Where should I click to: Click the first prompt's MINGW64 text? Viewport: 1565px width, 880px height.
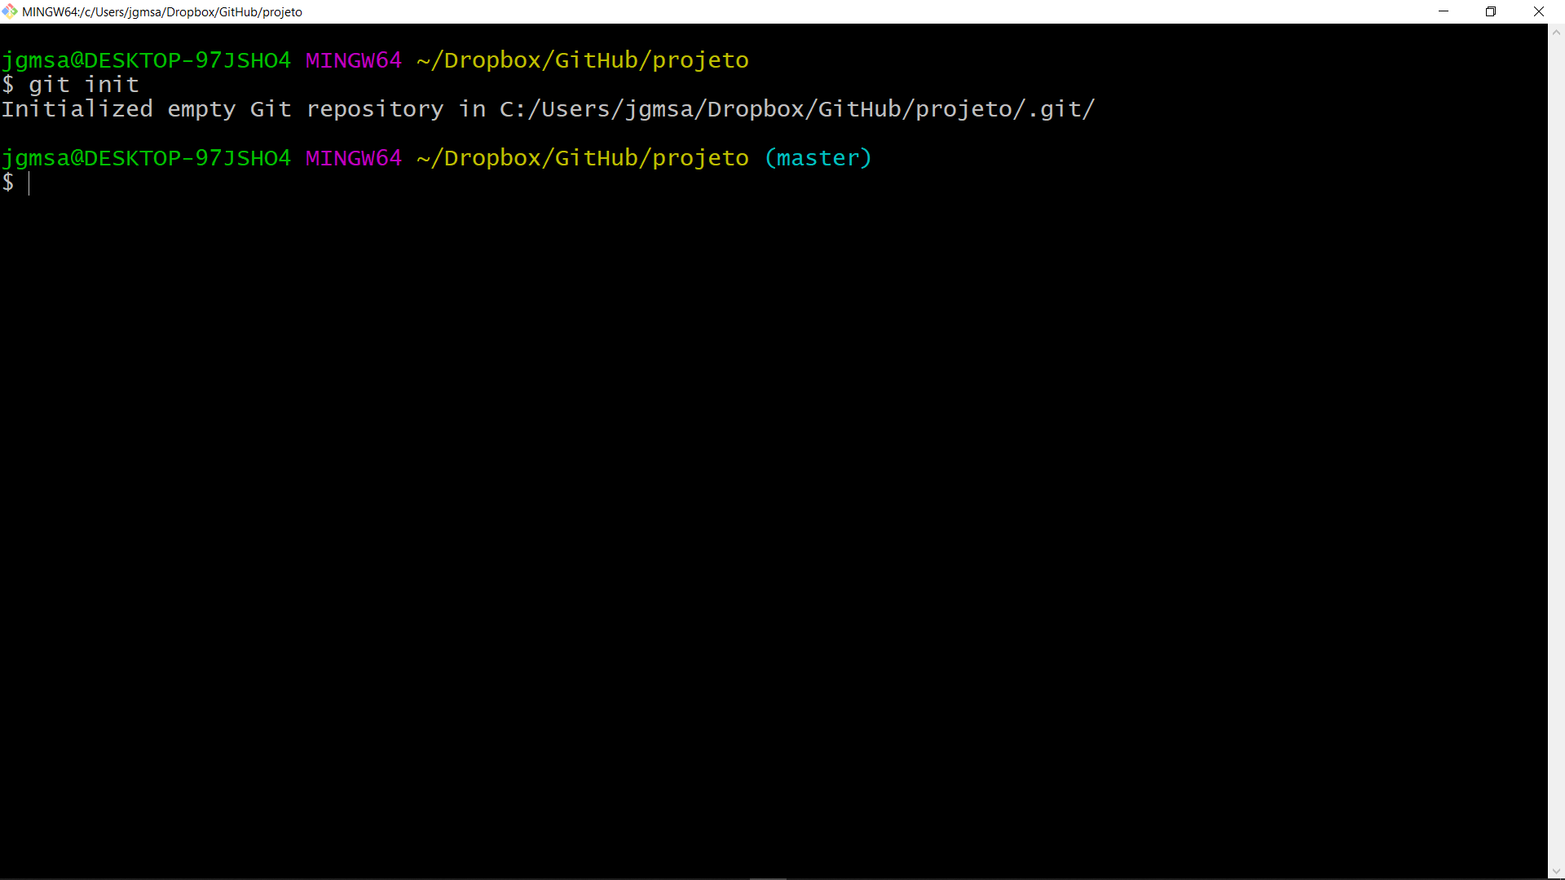point(354,60)
